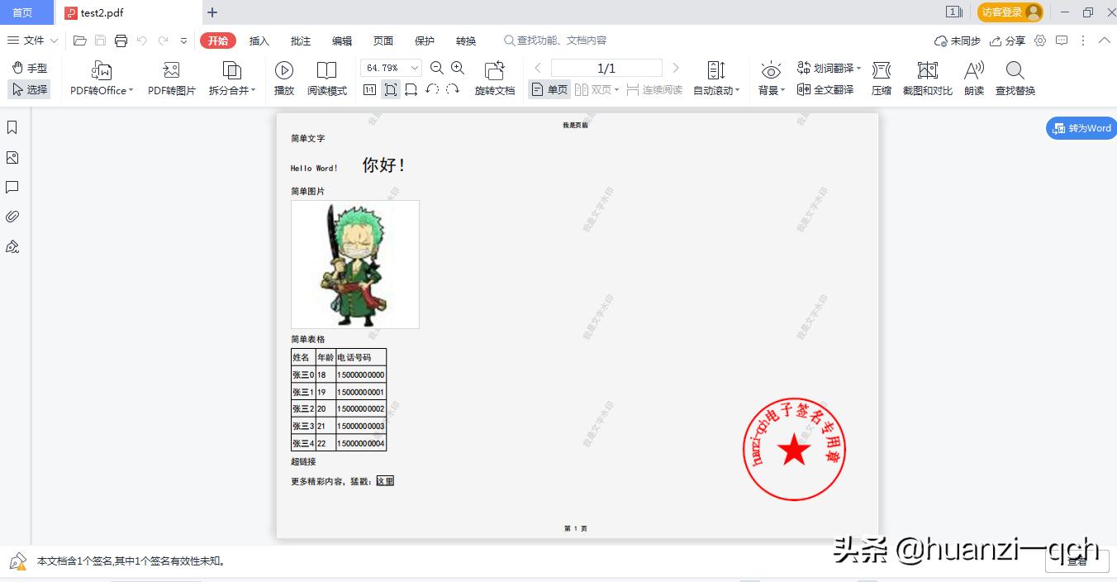The image size is (1117, 582).
Task: Start 朗读 read-aloud
Action: coord(973,79)
